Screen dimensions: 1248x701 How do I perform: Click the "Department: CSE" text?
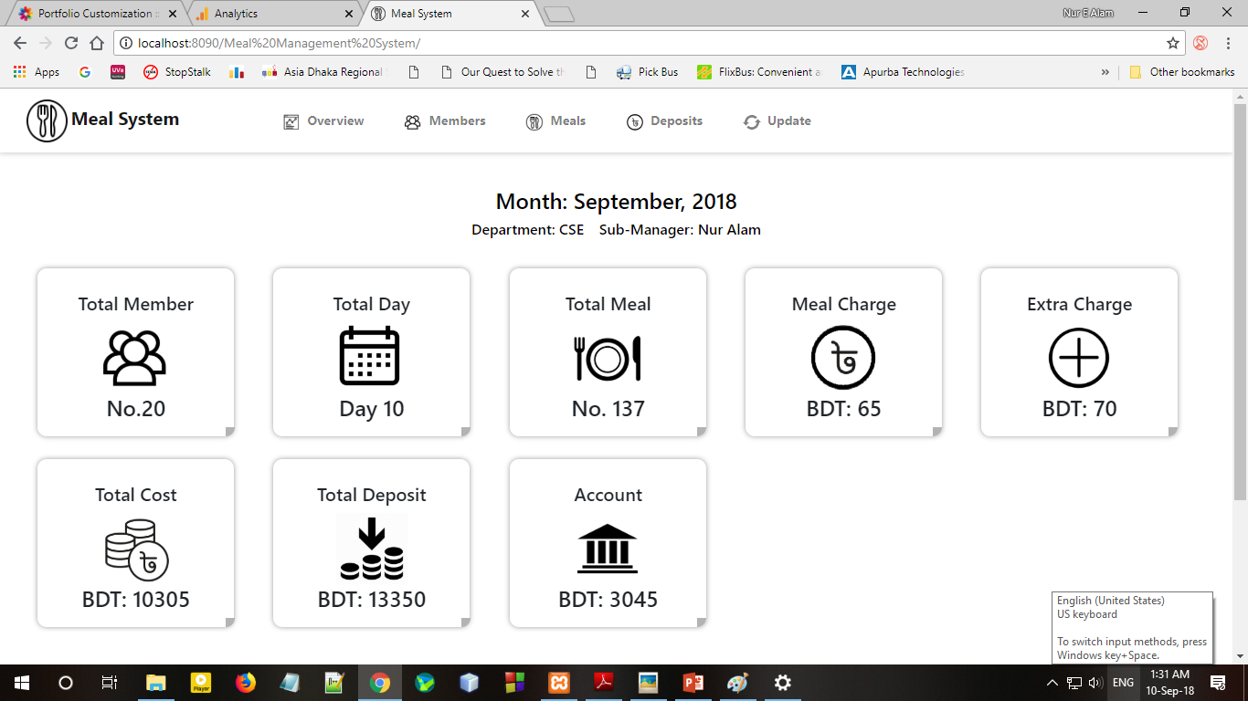coord(527,230)
